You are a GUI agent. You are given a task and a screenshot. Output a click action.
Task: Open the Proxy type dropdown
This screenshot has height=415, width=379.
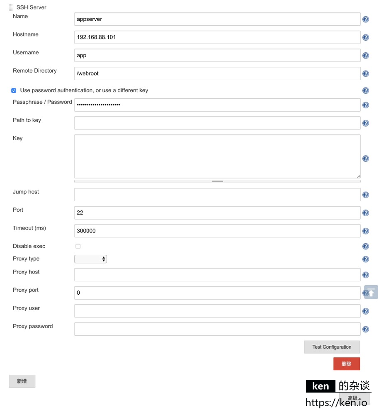(x=90, y=259)
